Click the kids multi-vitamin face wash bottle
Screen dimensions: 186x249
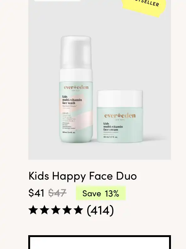coord(76,89)
